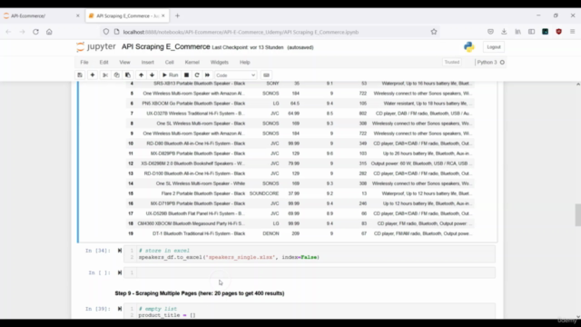This screenshot has height=327, width=581.
Task: Close the API Scraping E_Commerce tab
Action: [x=163, y=16]
